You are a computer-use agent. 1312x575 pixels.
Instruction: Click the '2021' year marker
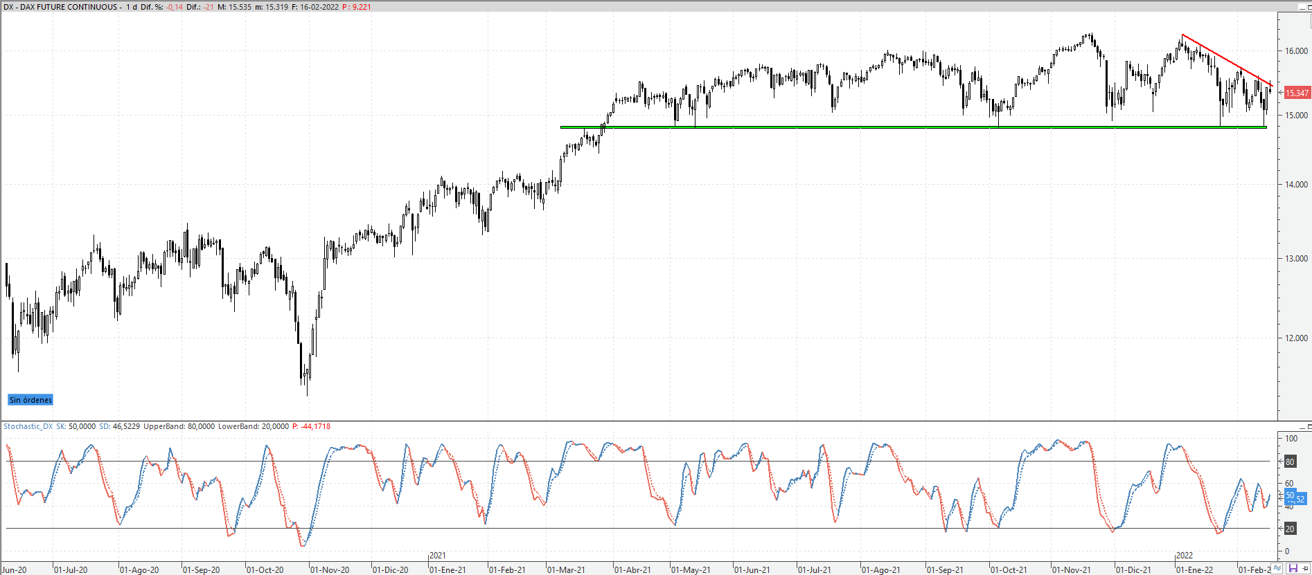[x=438, y=556]
